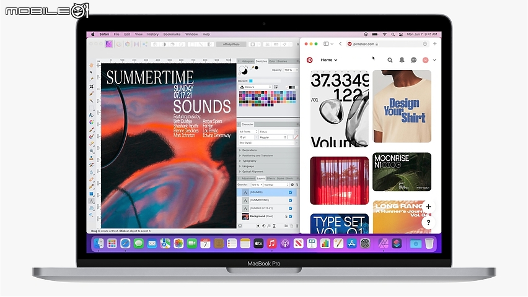Image resolution: width=528 pixels, height=297 pixels.
Task: Open Mail from the Dock
Action: point(152,243)
